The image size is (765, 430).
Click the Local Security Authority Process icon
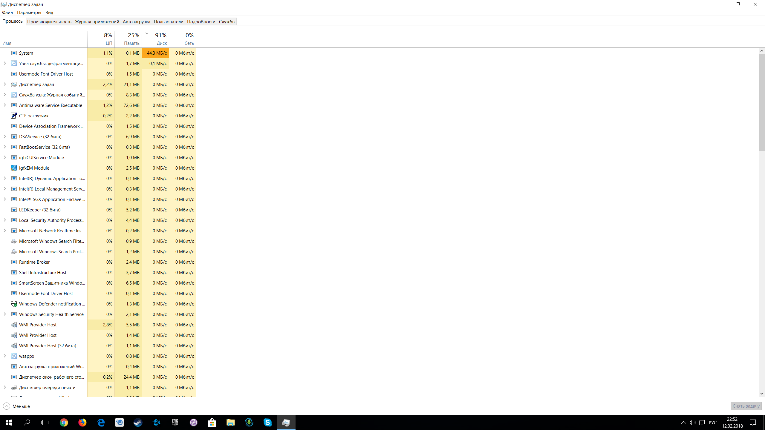click(14, 220)
